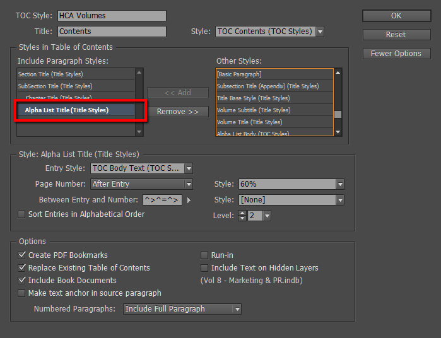Click the Reset button
441x338 pixels.
[396, 35]
